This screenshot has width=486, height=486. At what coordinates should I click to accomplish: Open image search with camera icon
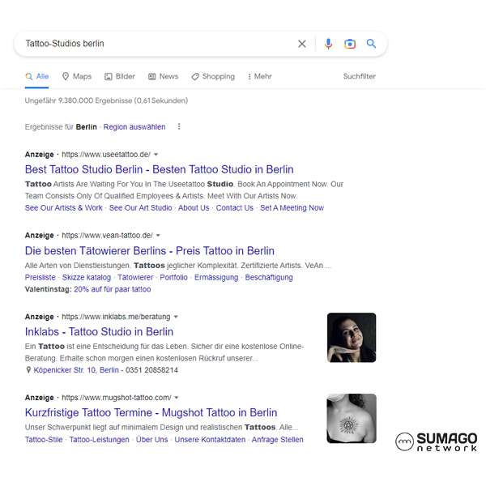coord(350,44)
